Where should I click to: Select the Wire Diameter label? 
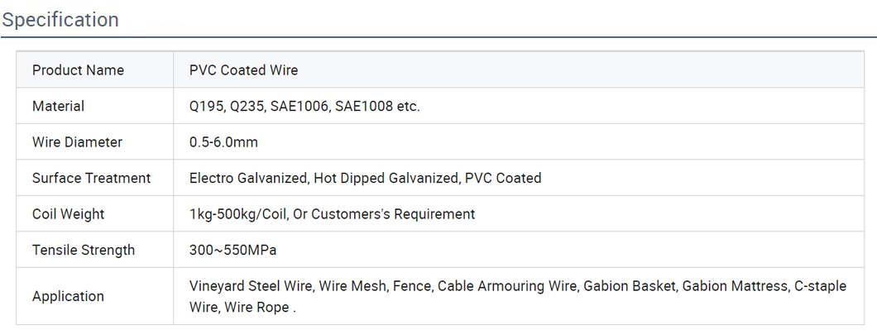tap(77, 142)
